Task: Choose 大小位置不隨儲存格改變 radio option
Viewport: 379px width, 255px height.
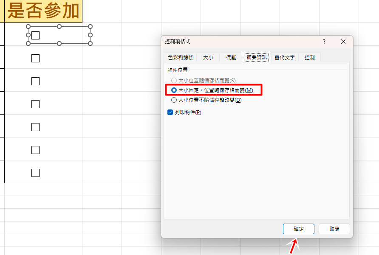Action: (x=174, y=101)
